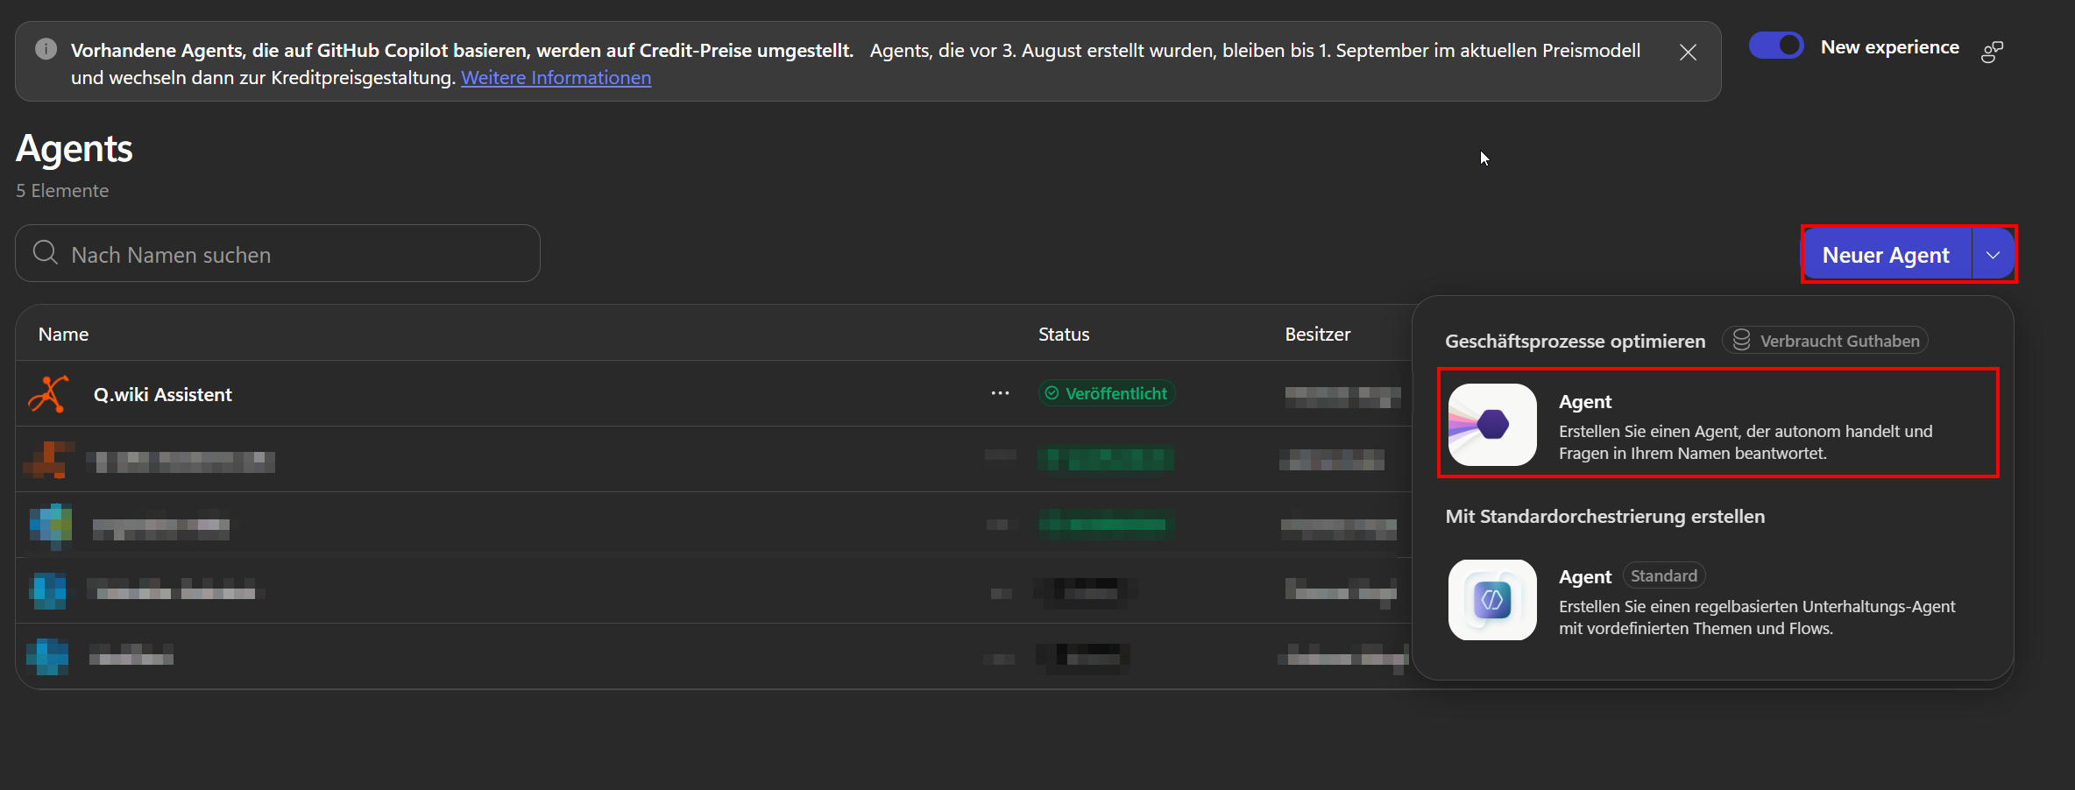Click the Besitzer column header
The image size is (2075, 790).
pyautogui.click(x=1317, y=334)
